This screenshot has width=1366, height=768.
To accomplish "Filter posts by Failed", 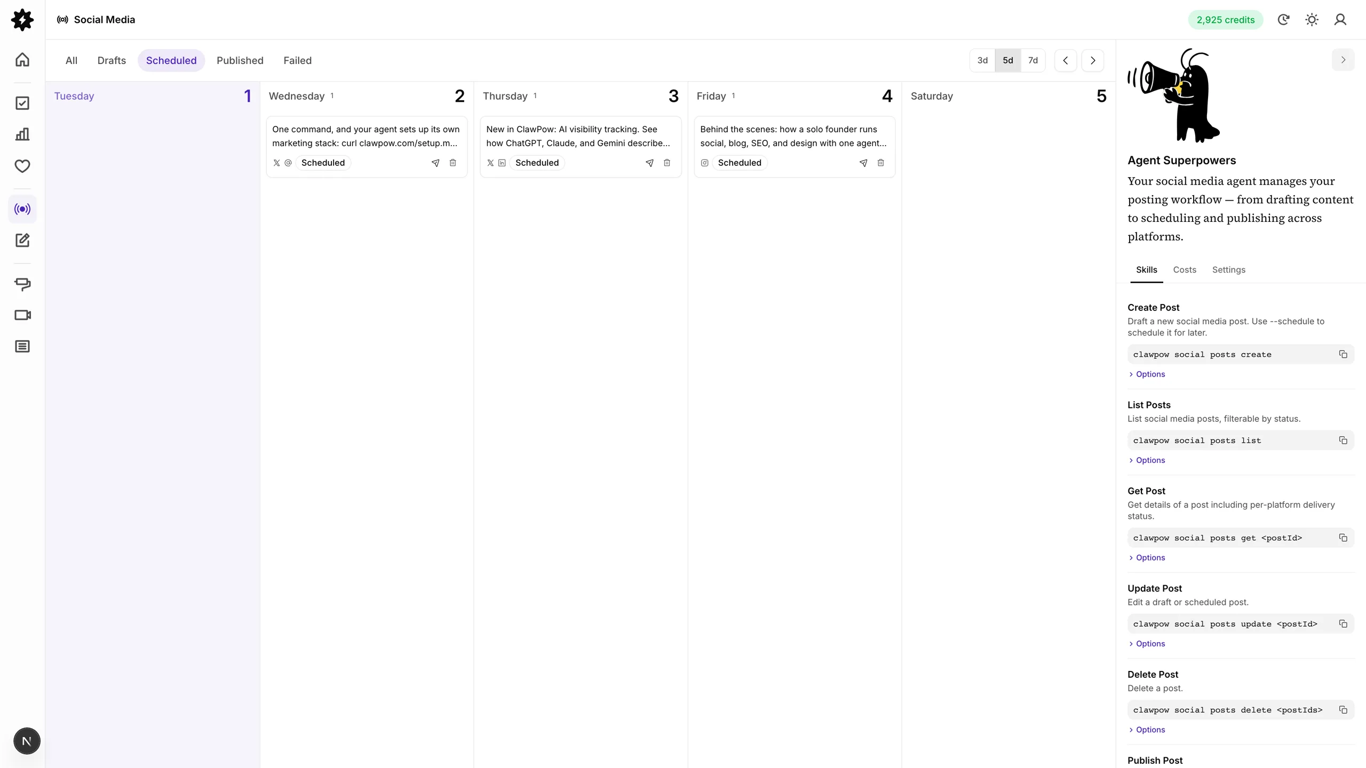I will coord(297,60).
